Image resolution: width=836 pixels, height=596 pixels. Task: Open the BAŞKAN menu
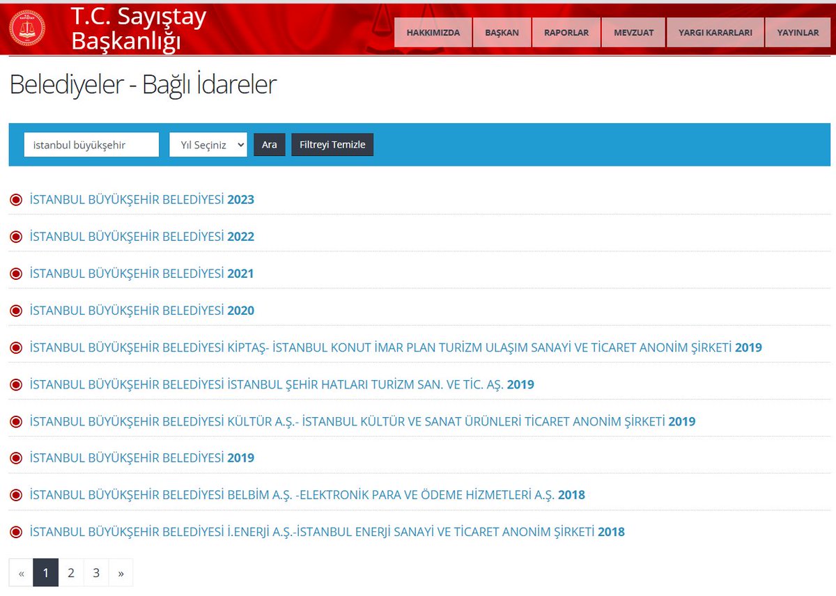pyautogui.click(x=502, y=32)
